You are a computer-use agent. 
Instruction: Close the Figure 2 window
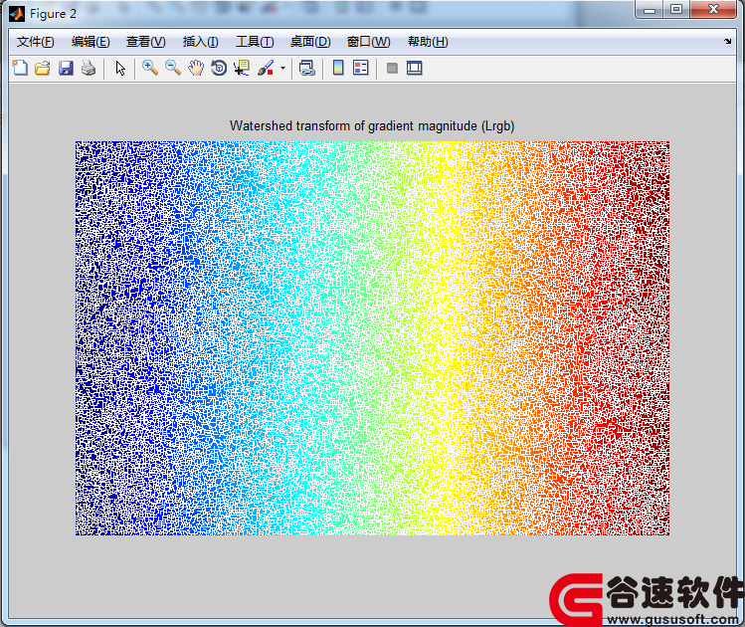[713, 10]
